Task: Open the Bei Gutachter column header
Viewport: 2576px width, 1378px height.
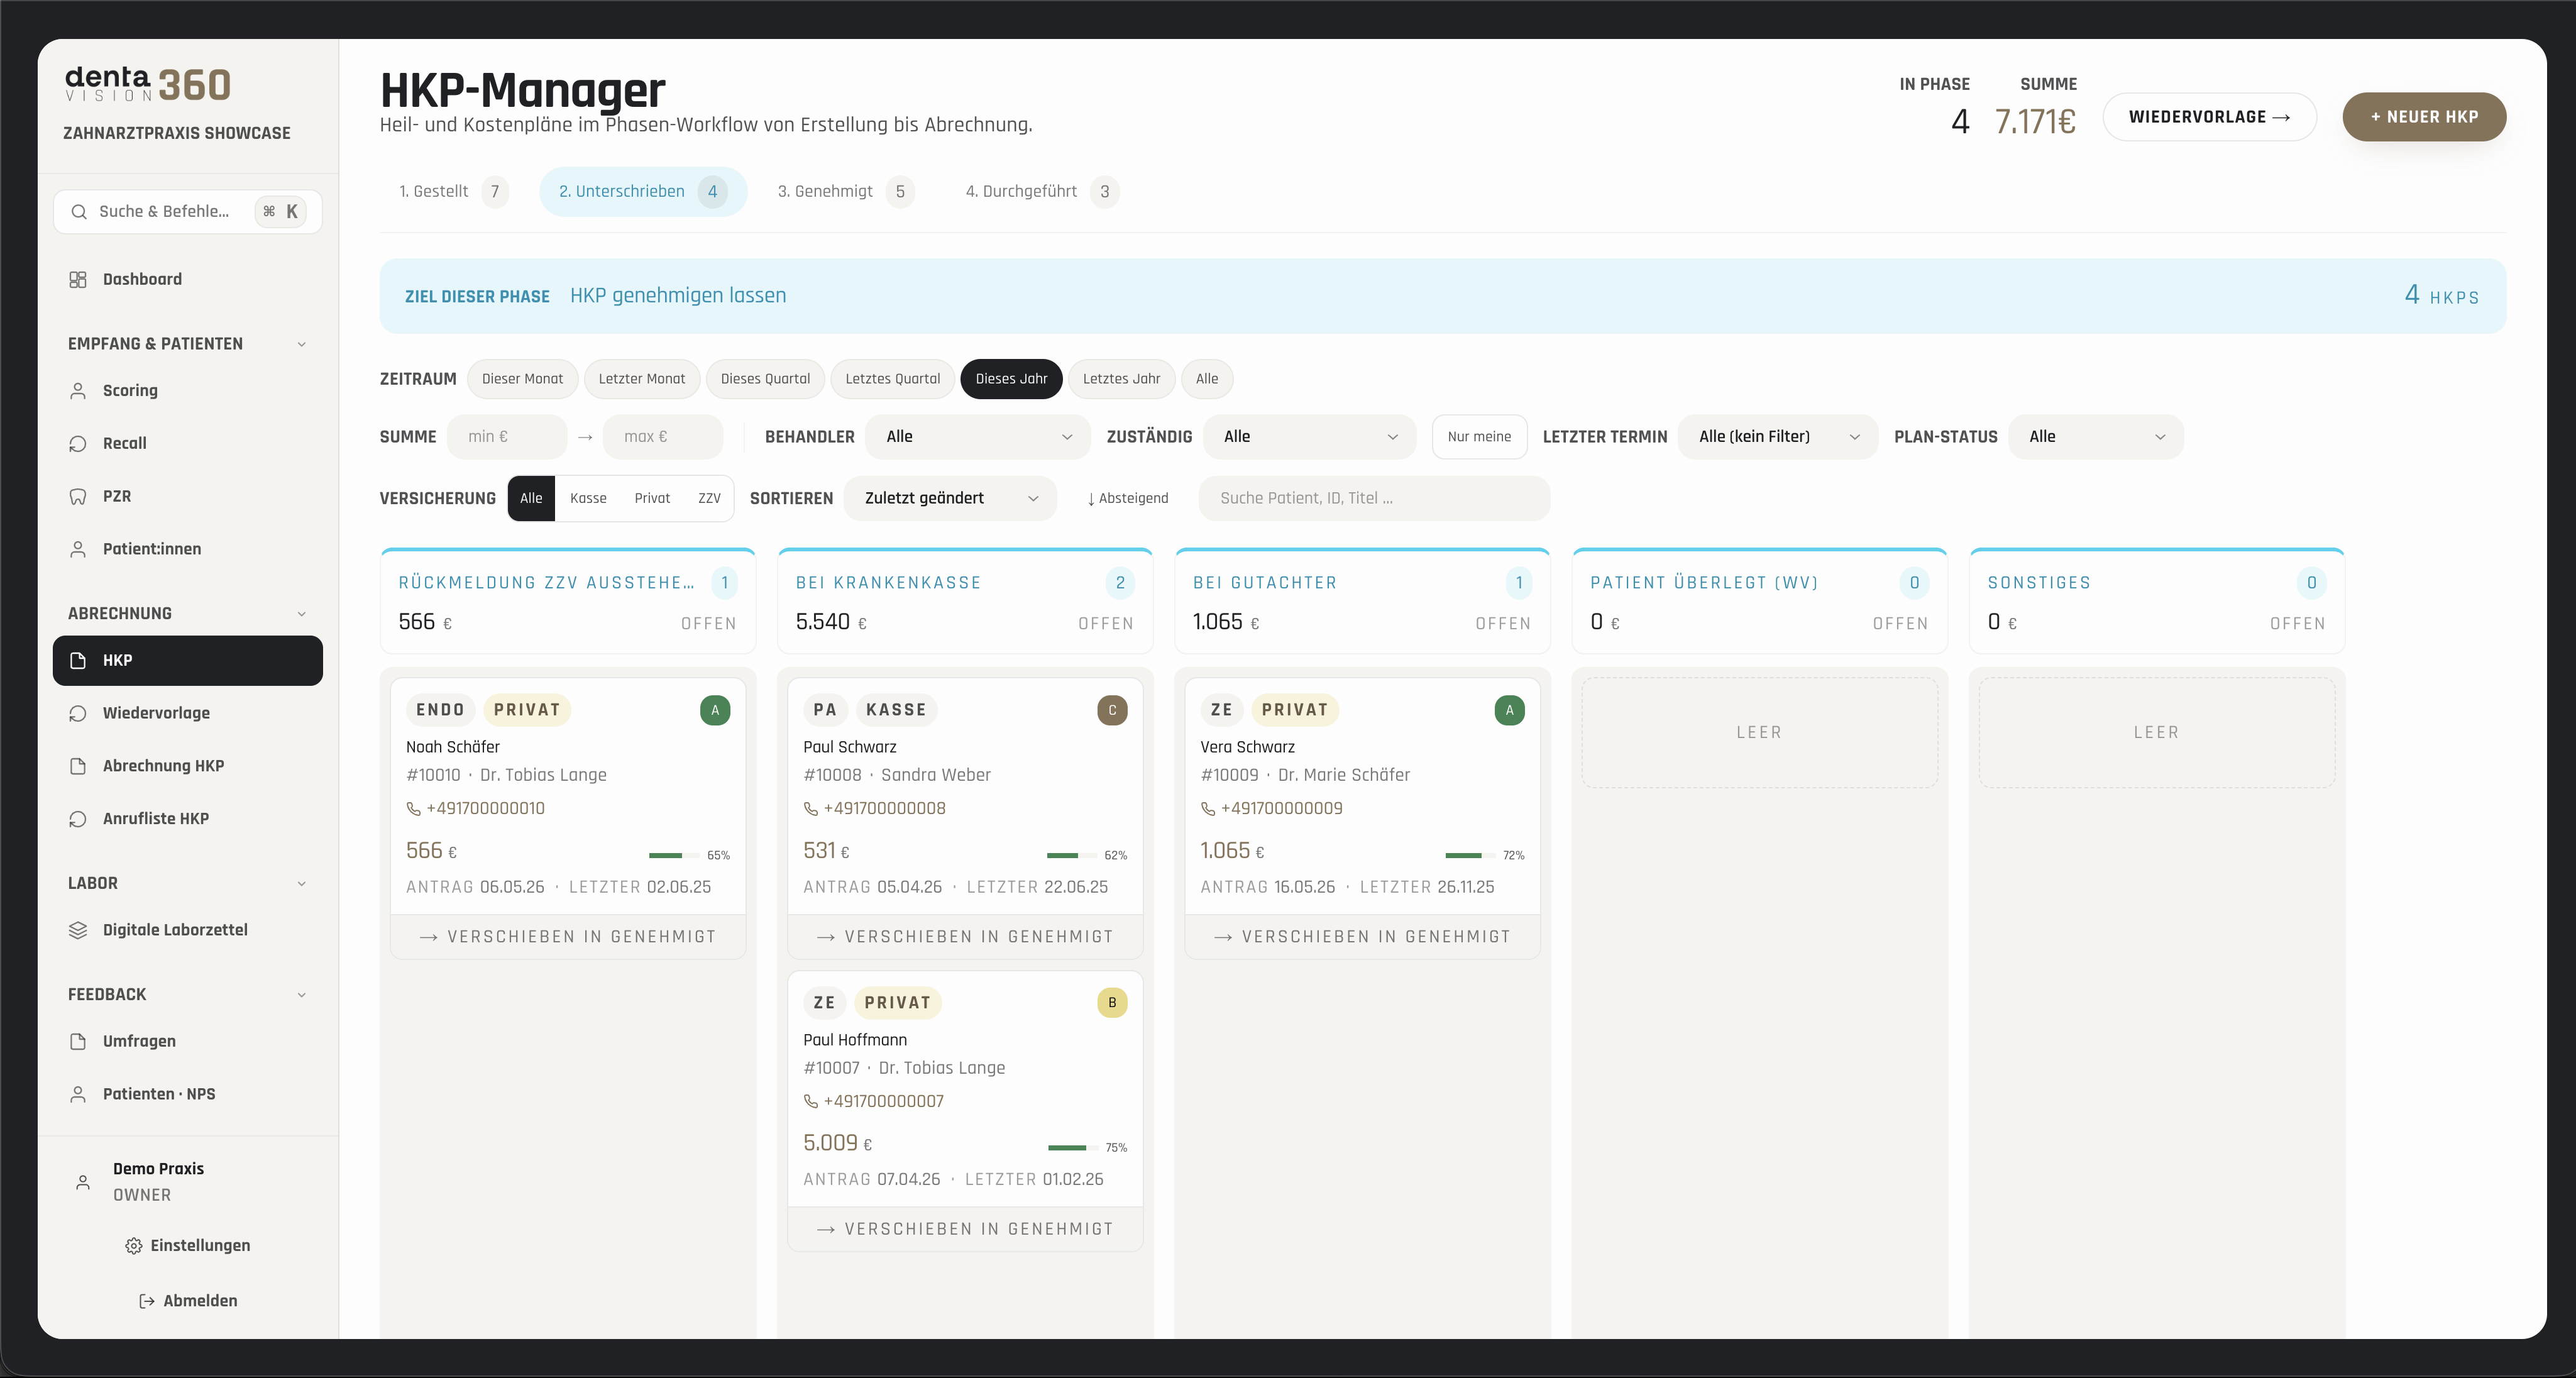Action: (x=1362, y=601)
